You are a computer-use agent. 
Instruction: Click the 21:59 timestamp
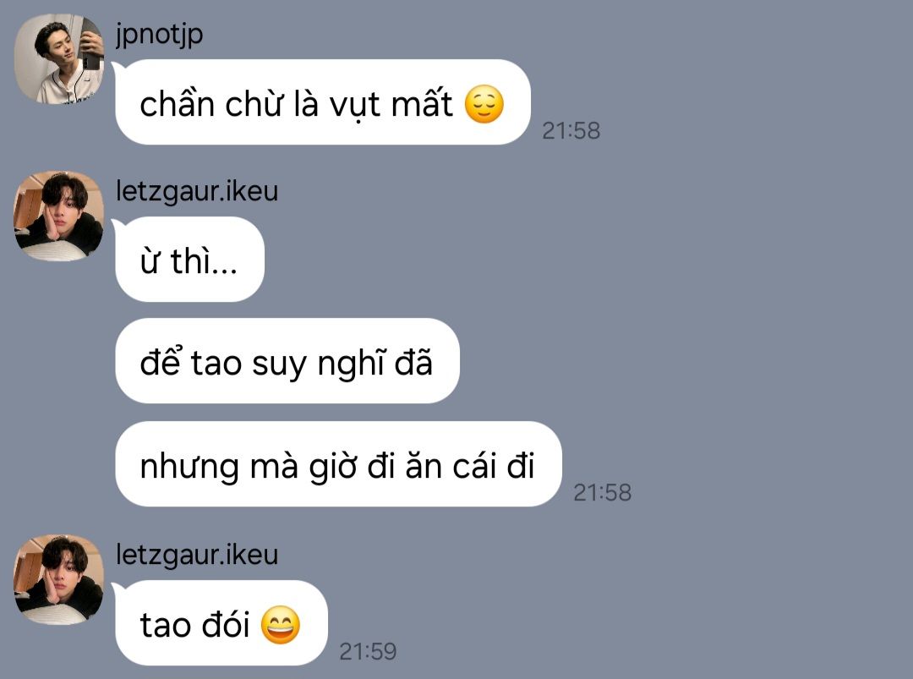pos(368,651)
